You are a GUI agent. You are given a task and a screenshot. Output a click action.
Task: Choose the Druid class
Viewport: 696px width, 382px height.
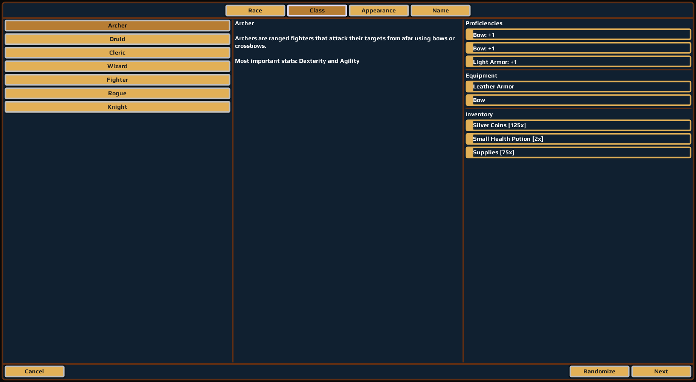[118, 39]
